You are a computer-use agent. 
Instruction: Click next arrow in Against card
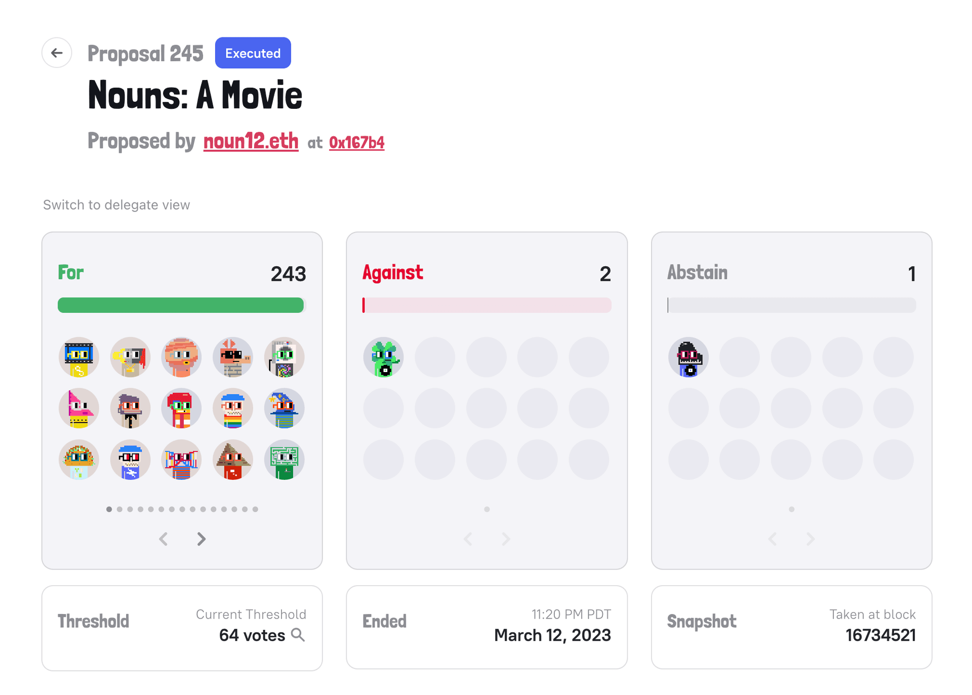point(506,539)
